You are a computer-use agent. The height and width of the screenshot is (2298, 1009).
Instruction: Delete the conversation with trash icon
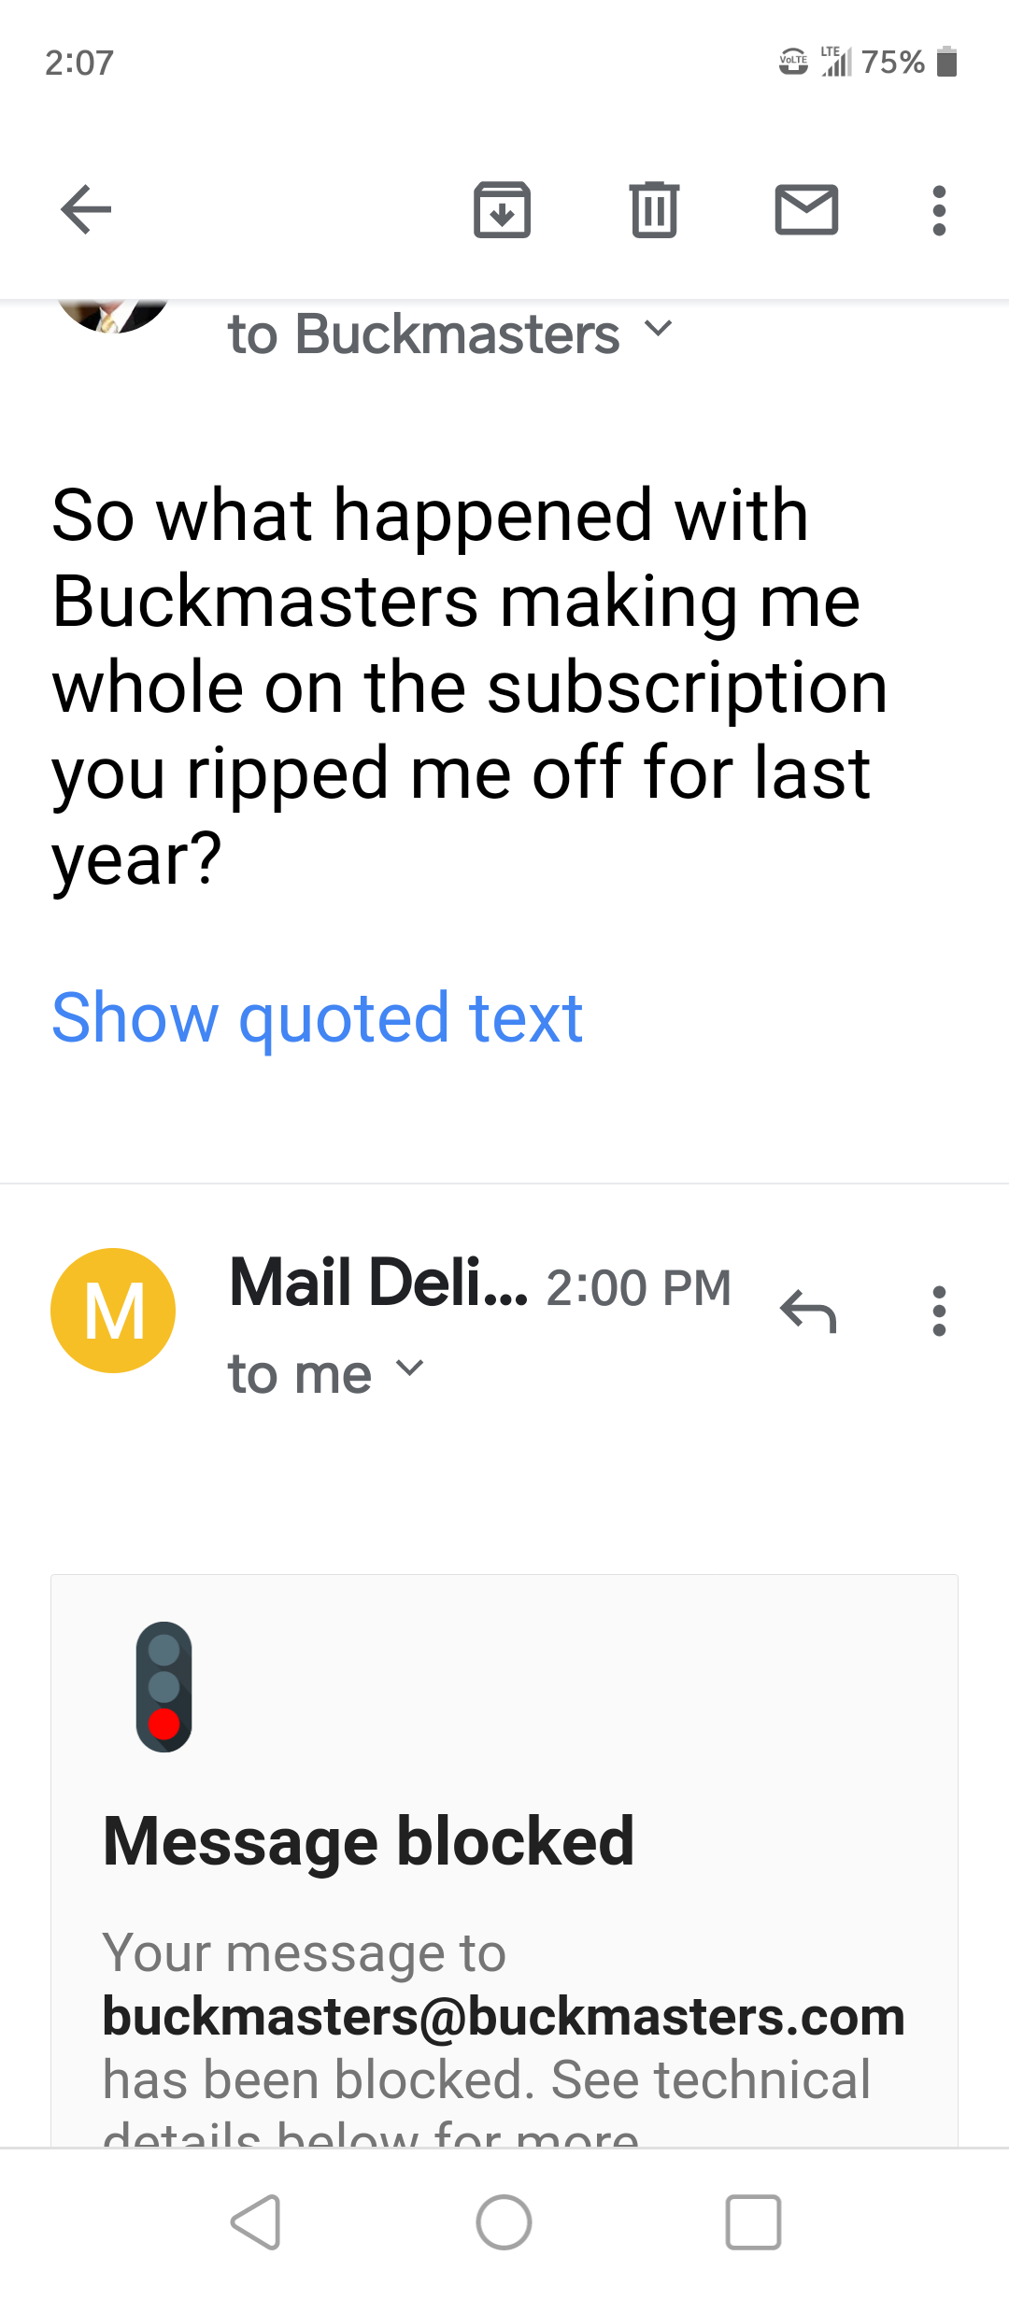(x=654, y=209)
